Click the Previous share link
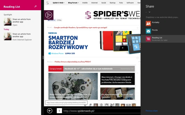 151,111
